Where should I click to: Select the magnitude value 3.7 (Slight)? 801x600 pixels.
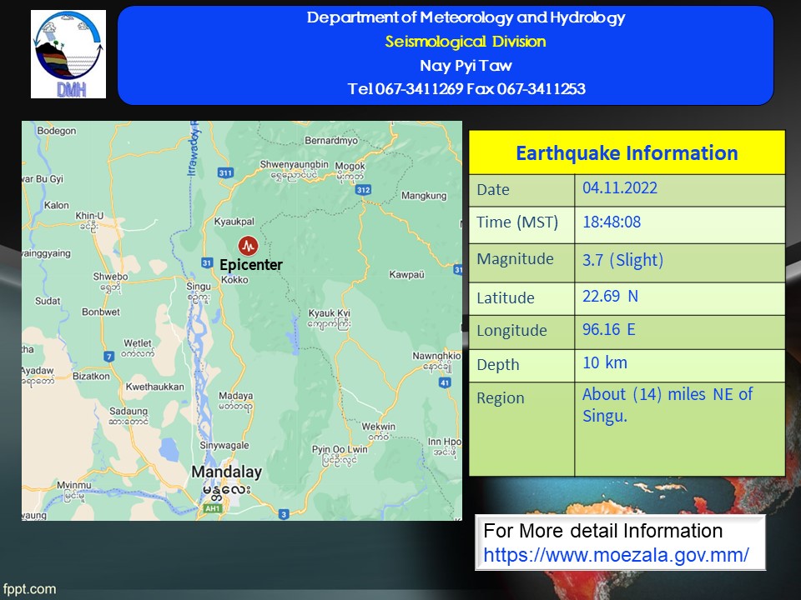coord(622,260)
